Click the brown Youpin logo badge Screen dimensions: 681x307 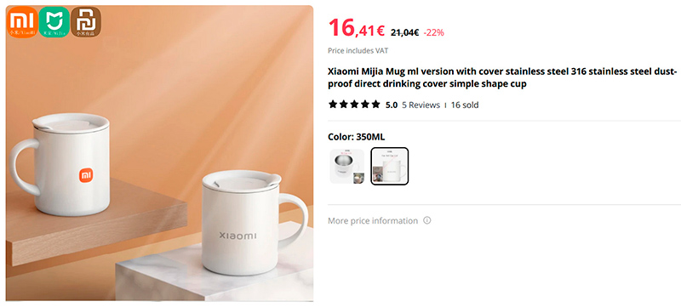click(x=86, y=22)
